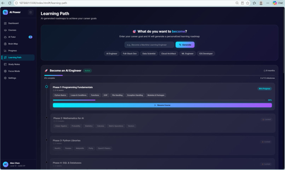Click Phase 1 progress bar at 20%

tap(159, 100)
